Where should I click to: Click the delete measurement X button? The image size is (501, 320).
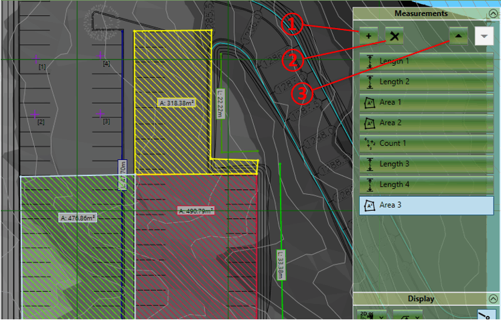click(395, 36)
